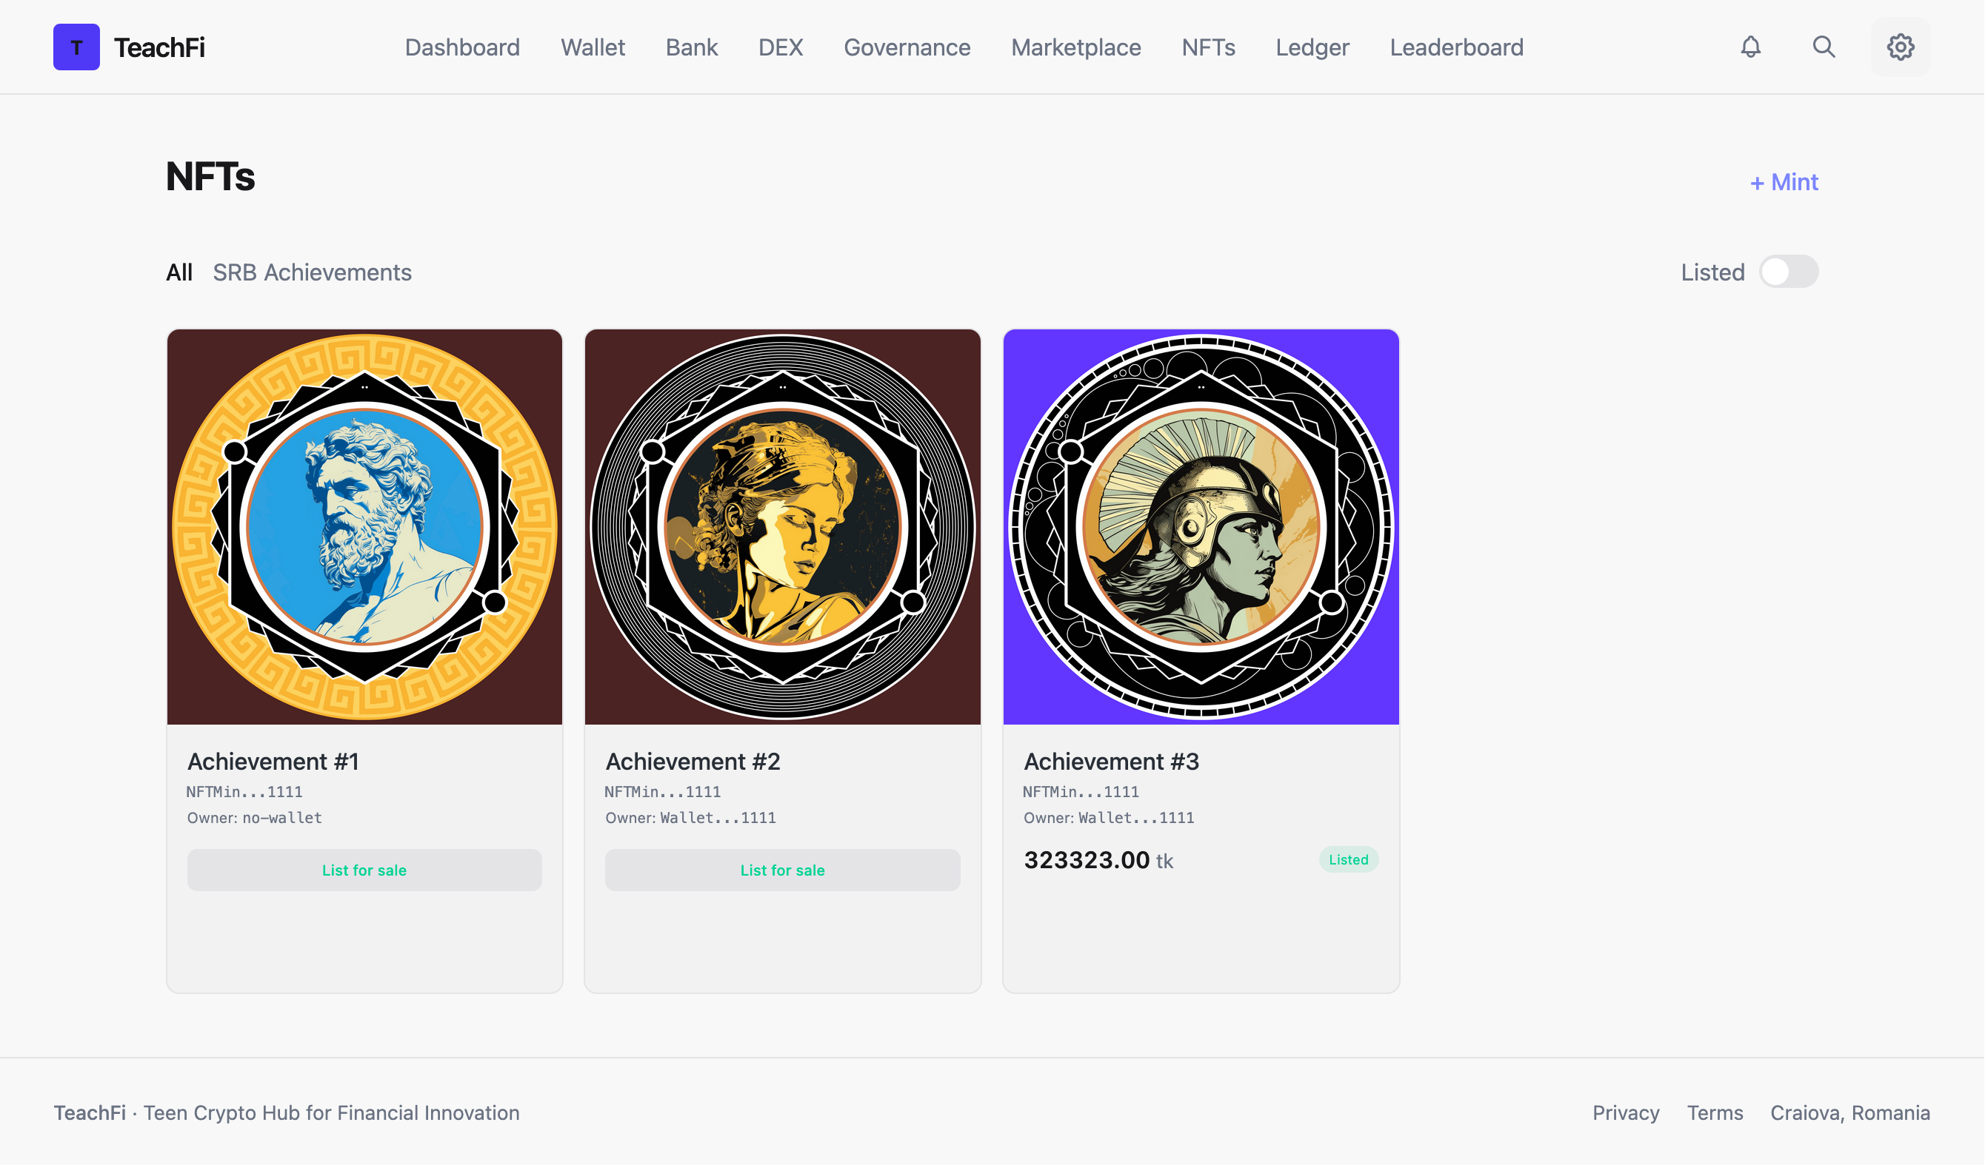
Task: Open the Privacy page link
Action: pos(1626,1113)
